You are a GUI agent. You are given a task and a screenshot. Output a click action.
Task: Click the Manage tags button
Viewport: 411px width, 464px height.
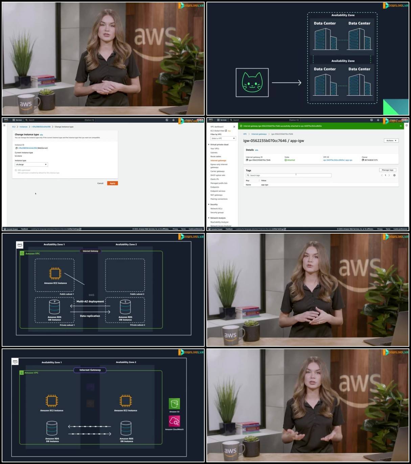point(387,170)
